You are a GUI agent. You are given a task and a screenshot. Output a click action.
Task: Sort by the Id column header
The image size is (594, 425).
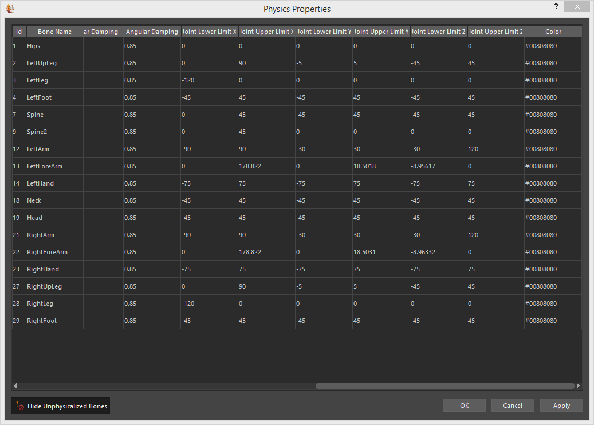[x=19, y=32]
